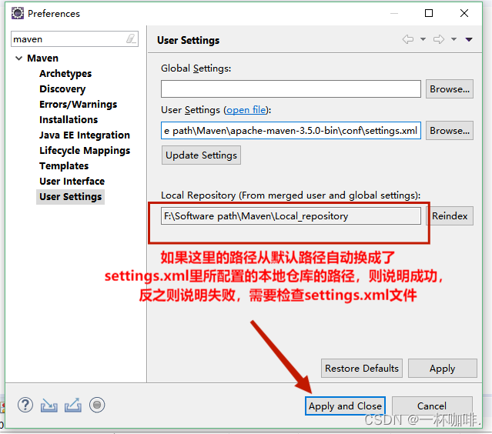The image size is (492, 434).
Task: Browse for User Settings file
Action: 450,131
